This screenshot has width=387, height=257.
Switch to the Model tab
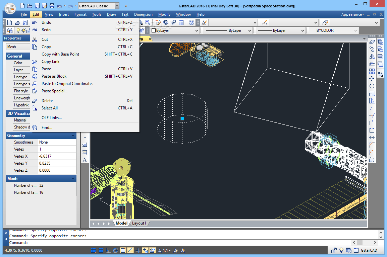(x=121, y=223)
